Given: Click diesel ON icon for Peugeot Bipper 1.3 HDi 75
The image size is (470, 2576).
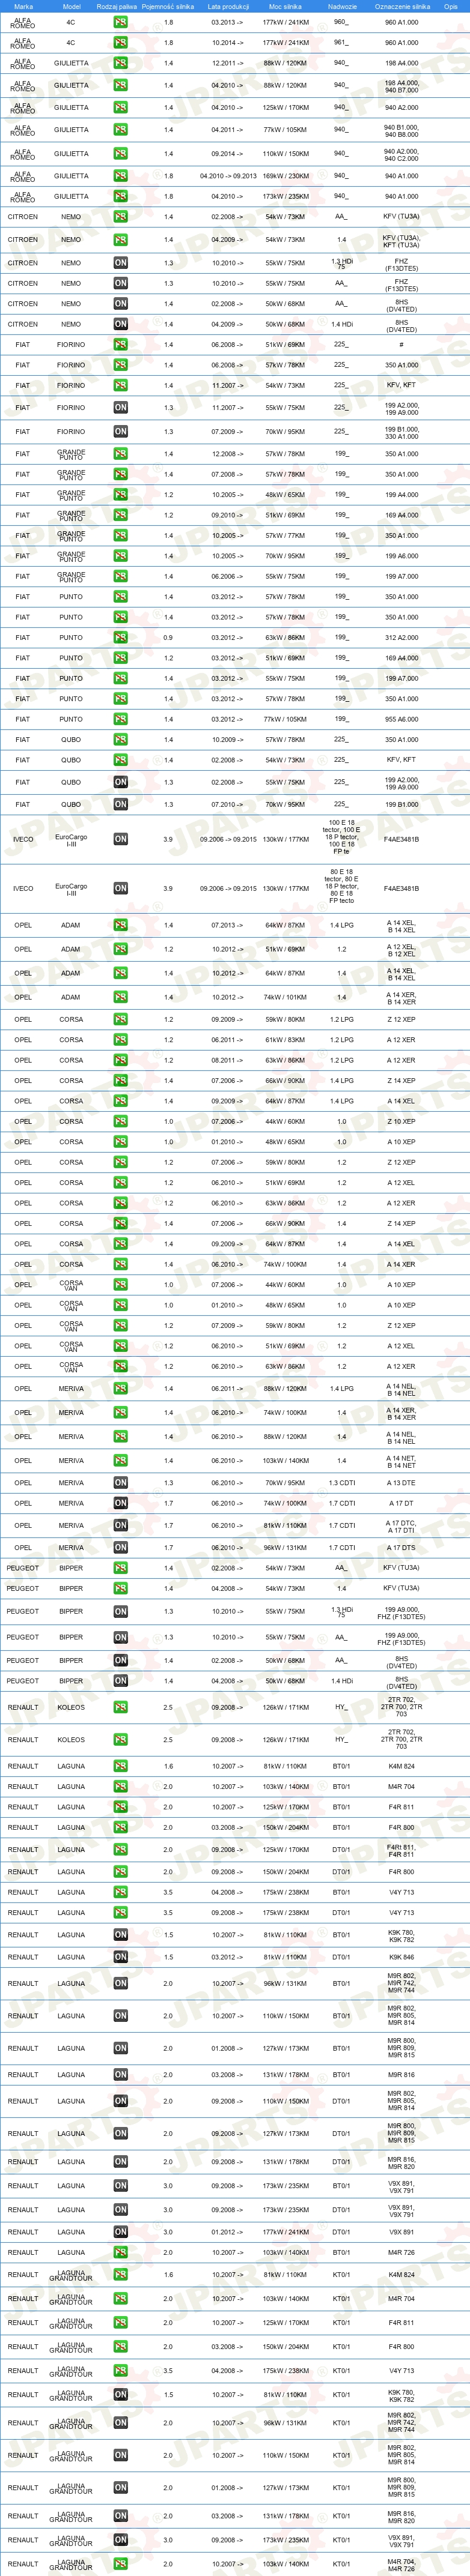Looking at the screenshot, I should coord(120,1611).
